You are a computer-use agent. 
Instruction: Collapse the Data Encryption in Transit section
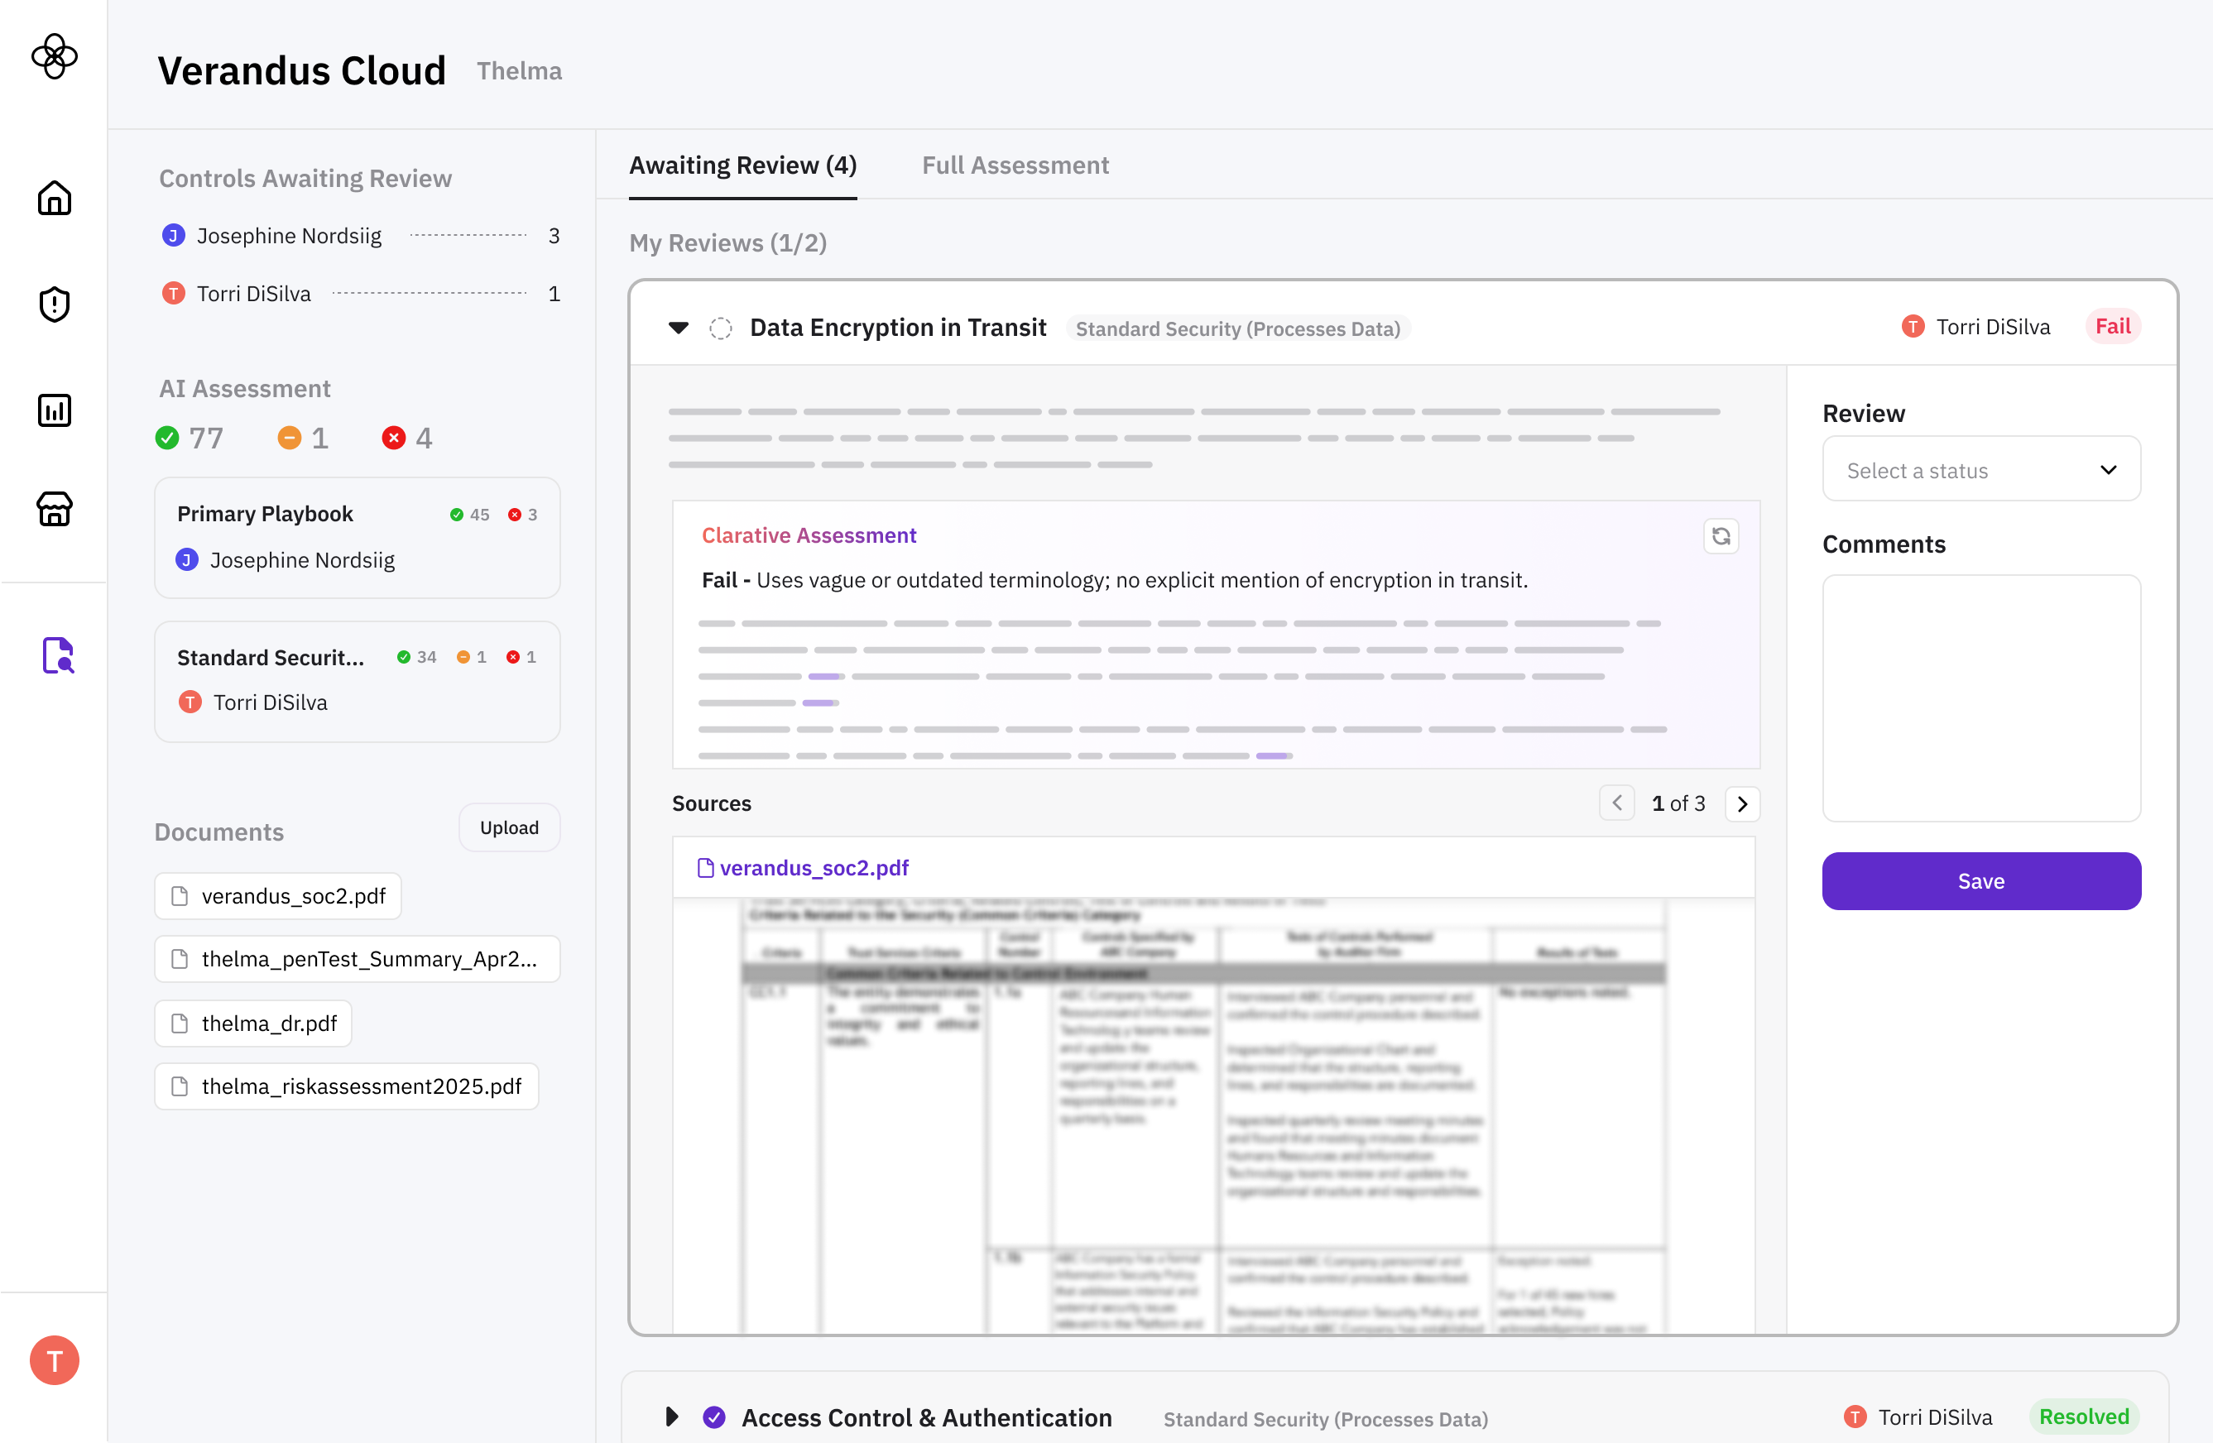tap(679, 328)
